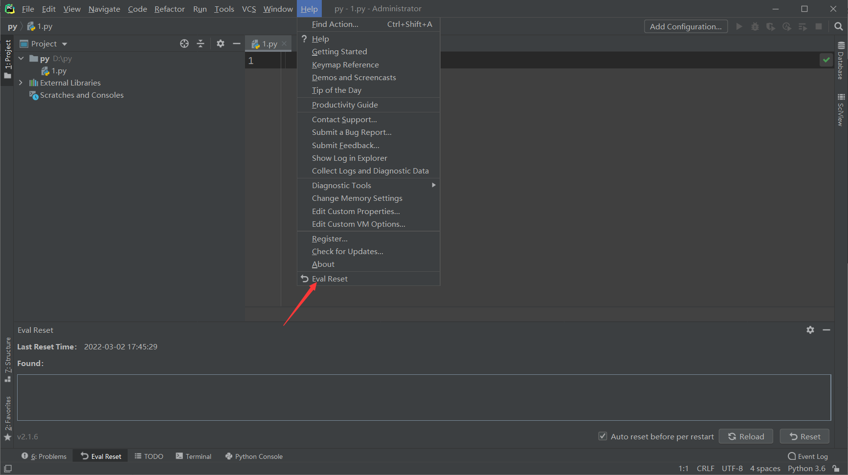
Task: Open the SciView side panel
Action: coord(841,109)
